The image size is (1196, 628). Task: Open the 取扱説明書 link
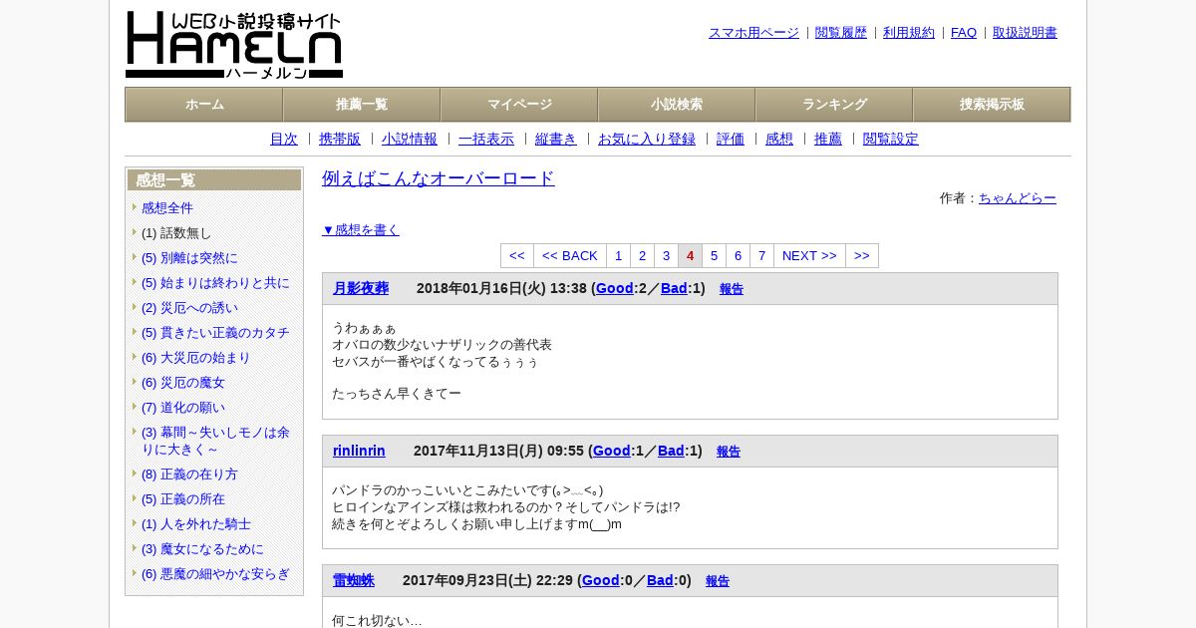[x=1025, y=33]
